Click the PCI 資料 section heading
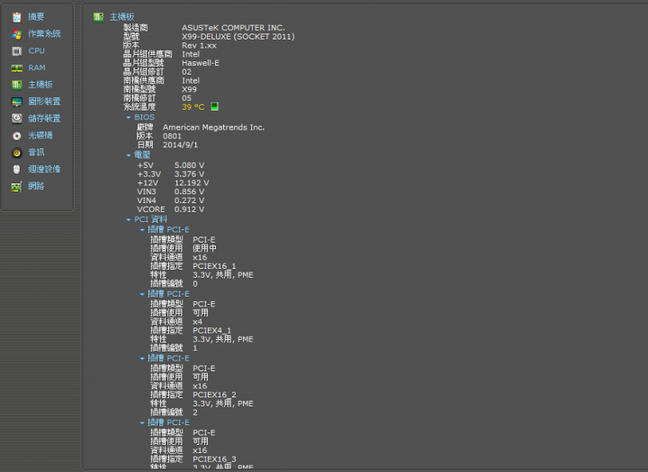This screenshot has width=648, height=472. pos(150,219)
